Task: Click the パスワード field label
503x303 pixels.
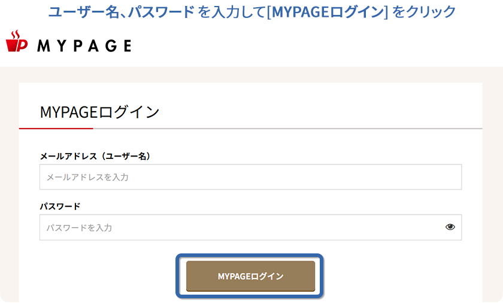Action: 60,206
